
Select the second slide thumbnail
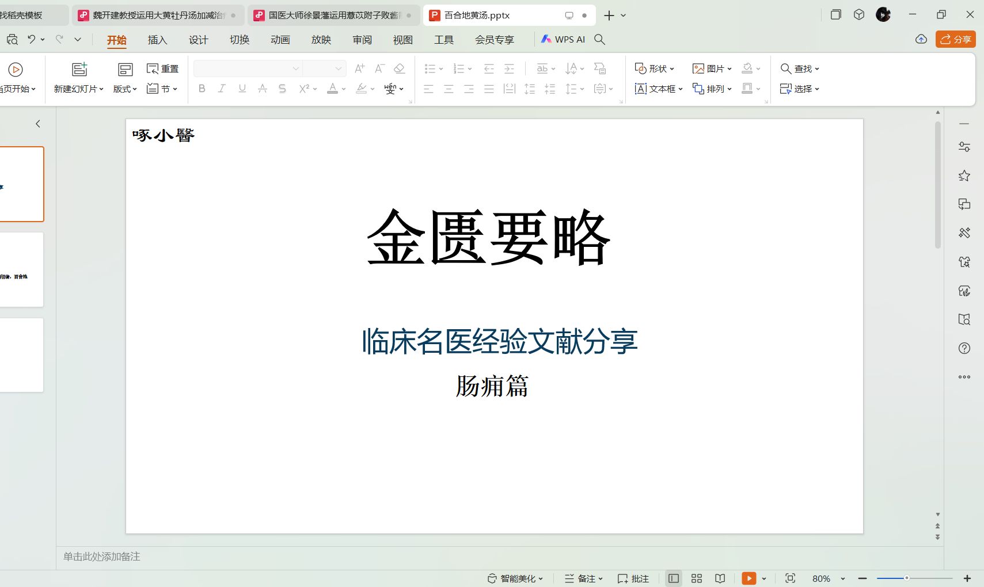pyautogui.click(x=21, y=269)
